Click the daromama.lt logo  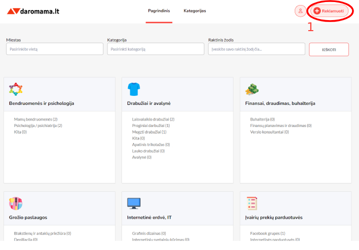(x=33, y=11)
